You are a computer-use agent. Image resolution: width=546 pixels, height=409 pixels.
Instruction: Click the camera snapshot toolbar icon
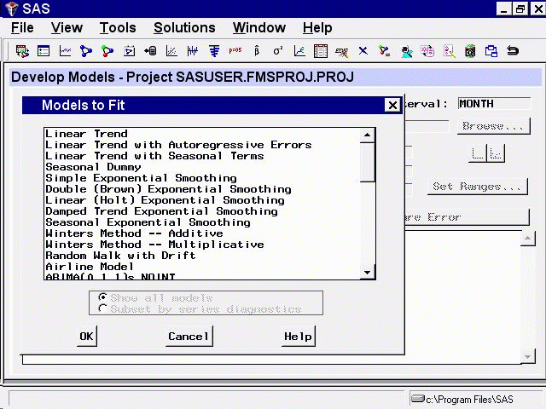pos(470,51)
